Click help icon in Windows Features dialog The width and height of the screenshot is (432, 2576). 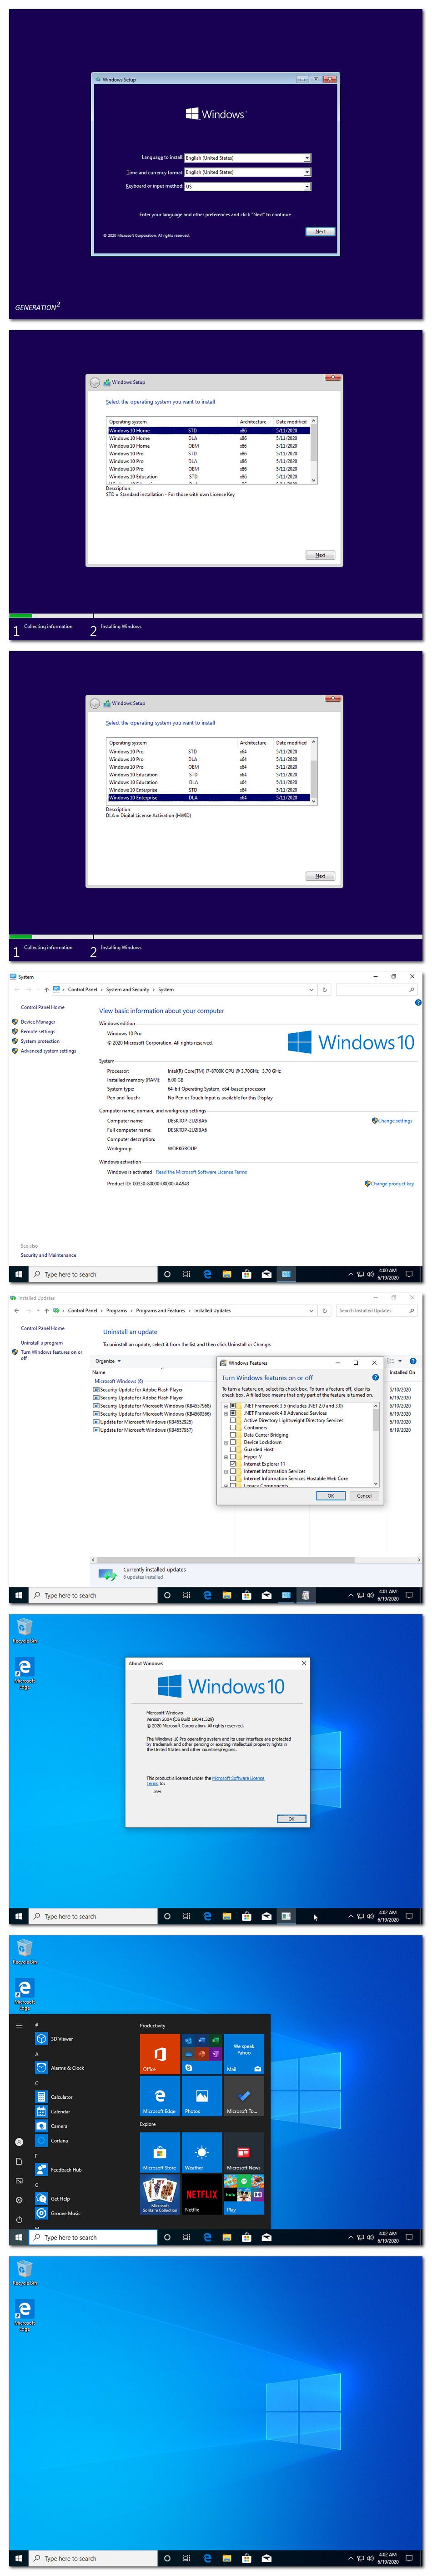point(375,1377)
